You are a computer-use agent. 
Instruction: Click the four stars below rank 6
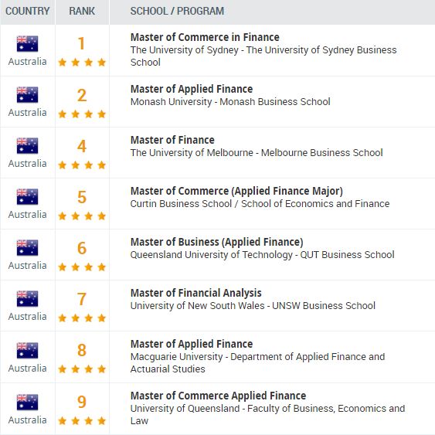click(82, 267)
